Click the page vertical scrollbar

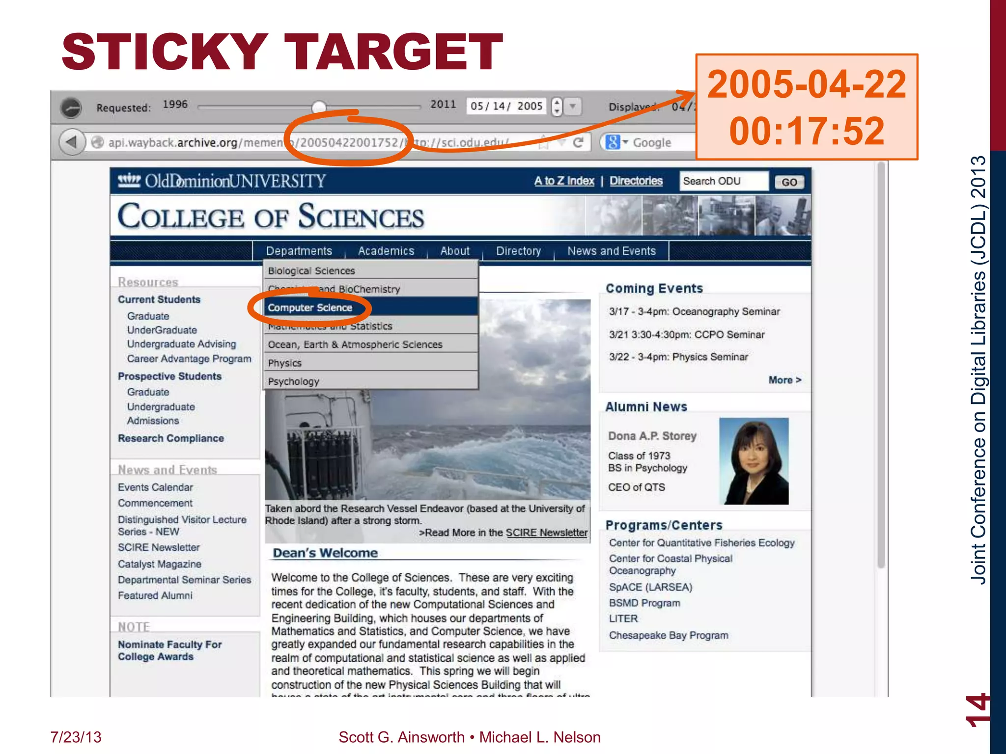(x=881, y=365)
